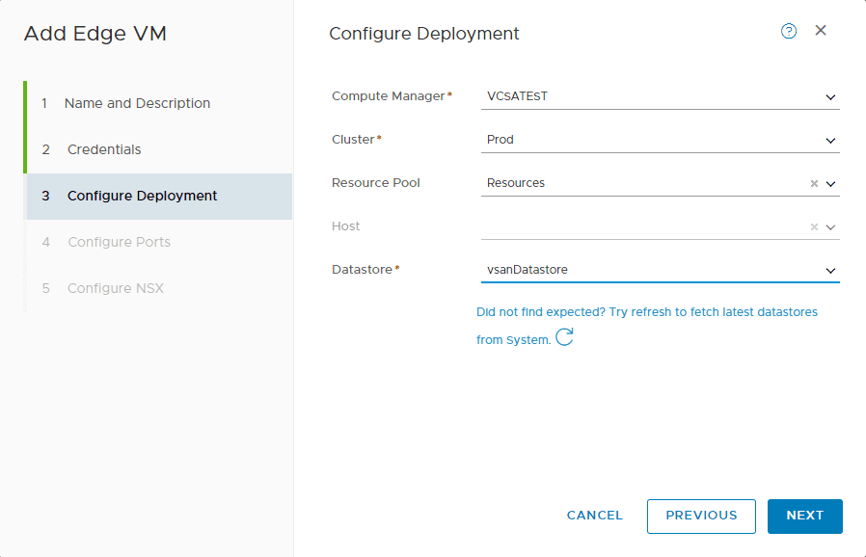Clear the Host field with its x icon
Viewport: 866px width, 557px height.
point(813,226)
